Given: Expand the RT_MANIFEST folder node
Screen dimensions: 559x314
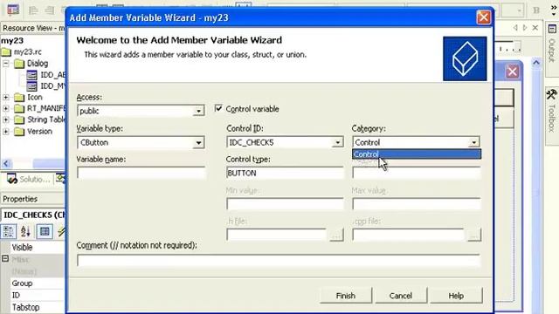Looking at the screenshot, I should [6, 108].
